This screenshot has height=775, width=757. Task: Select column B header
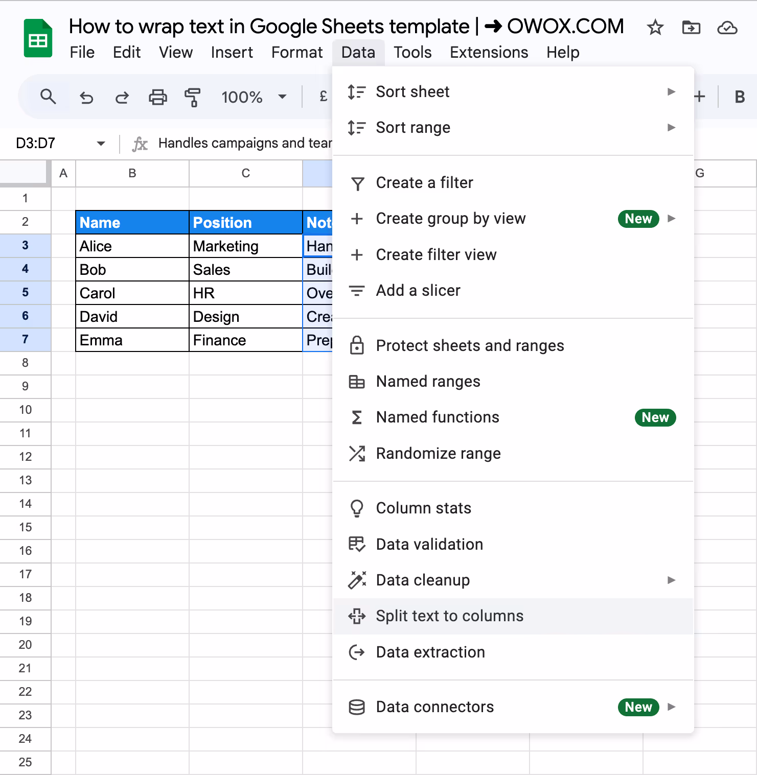coord(132,173)
